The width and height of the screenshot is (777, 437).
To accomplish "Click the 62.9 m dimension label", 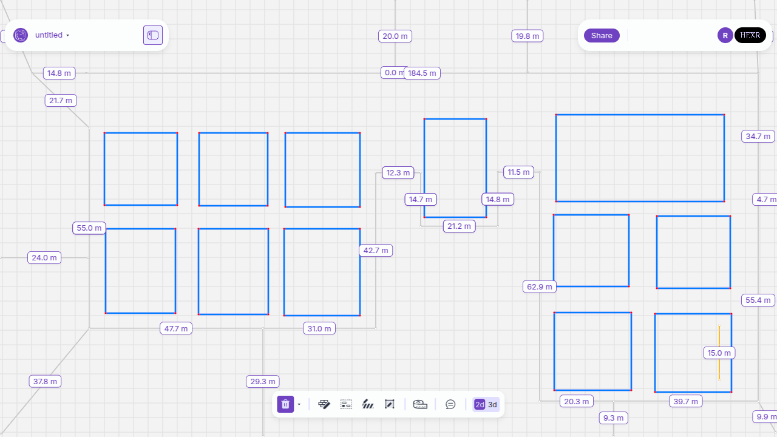I will point(539,286).
